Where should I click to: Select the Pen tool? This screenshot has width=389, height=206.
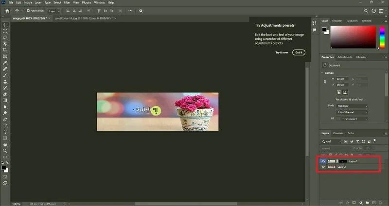(x=5, y=120)
